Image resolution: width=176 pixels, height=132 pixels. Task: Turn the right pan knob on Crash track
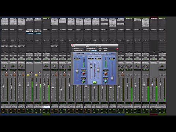(x=131, y=67)
